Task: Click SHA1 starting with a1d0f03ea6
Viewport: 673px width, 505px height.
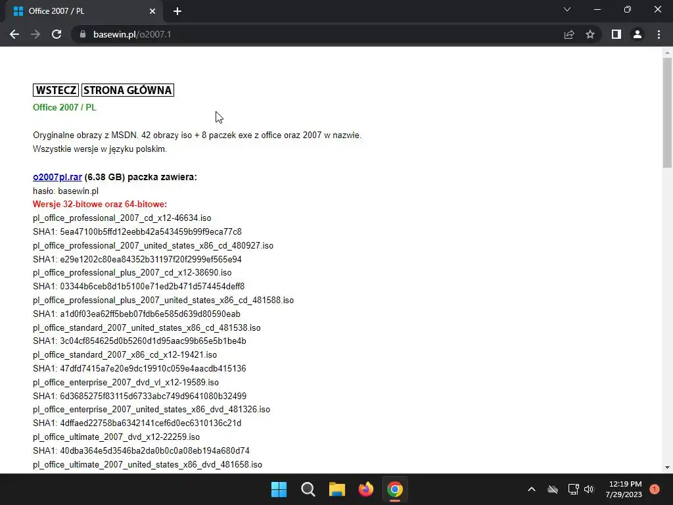Action: tap(137, 314)
